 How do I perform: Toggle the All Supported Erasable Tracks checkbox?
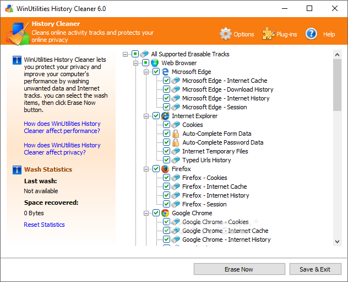tap(135, 54)
